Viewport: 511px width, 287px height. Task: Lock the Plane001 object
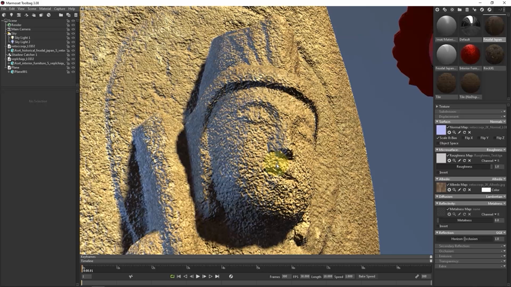tap(68, 72)
